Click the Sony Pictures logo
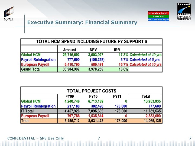 tap(9, 14)
